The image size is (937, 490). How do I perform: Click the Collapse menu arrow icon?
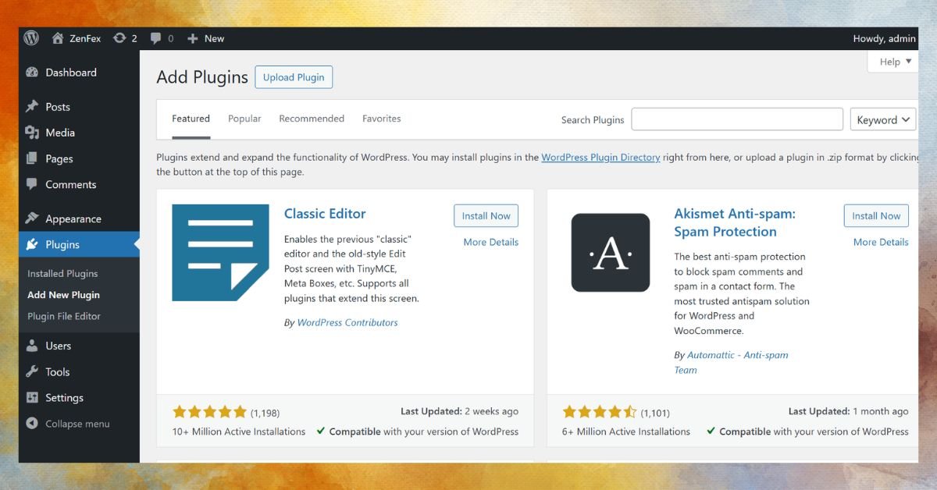click(x=32, y=424)
